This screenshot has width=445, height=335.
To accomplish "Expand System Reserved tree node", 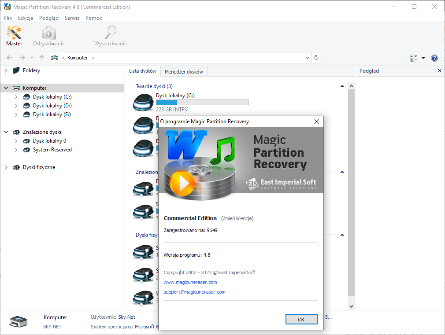I will coord(16,150).
